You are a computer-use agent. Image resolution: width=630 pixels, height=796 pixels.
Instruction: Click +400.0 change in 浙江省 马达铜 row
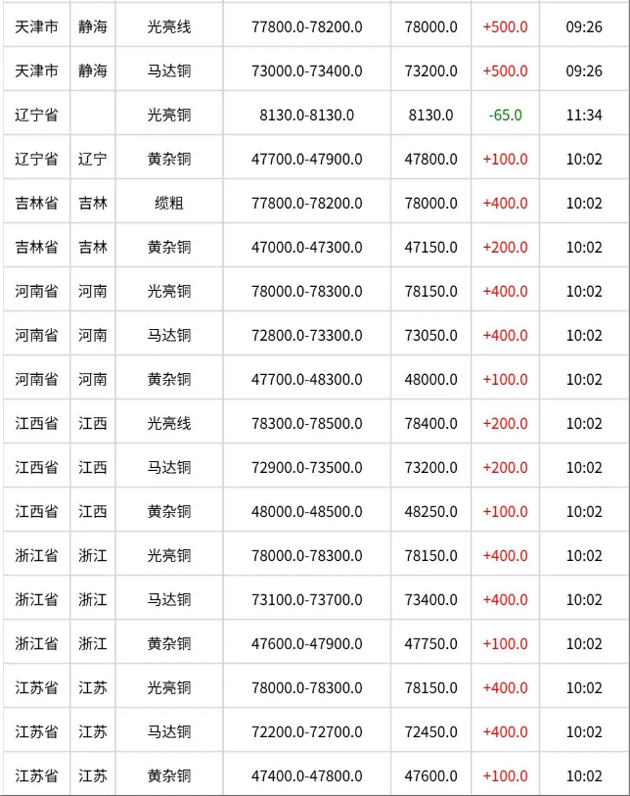click(x=505, y=600)
